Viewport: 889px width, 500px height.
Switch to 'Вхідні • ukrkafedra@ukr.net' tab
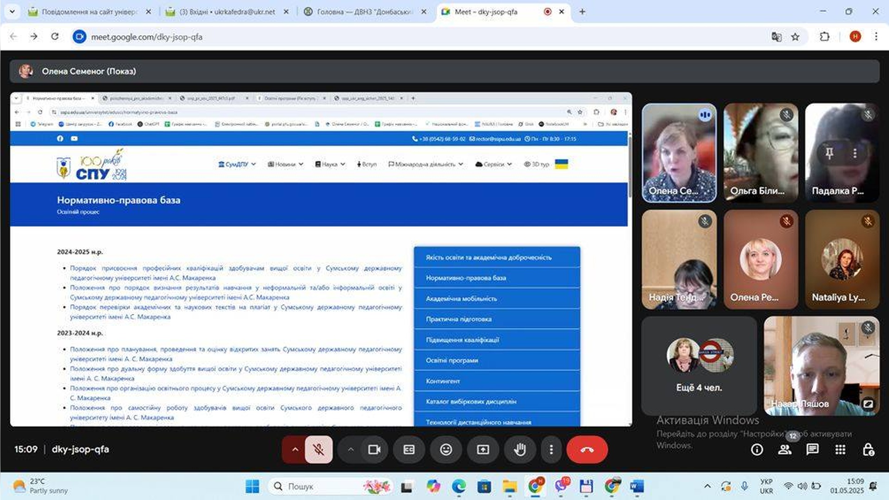(227, 12)
